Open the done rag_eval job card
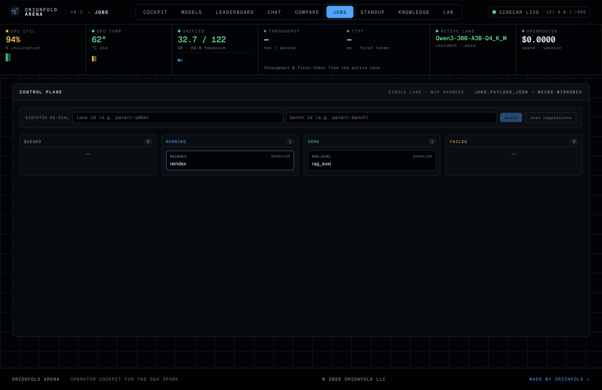Screen dimensions: 602x390 pos(372,160)
